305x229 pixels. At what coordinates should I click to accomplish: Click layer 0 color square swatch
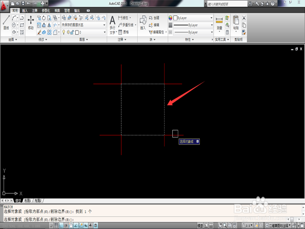point(77,33)
